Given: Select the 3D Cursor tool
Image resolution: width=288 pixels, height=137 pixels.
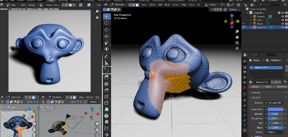Looking at the screenshot, I should [x=107, y=23].
